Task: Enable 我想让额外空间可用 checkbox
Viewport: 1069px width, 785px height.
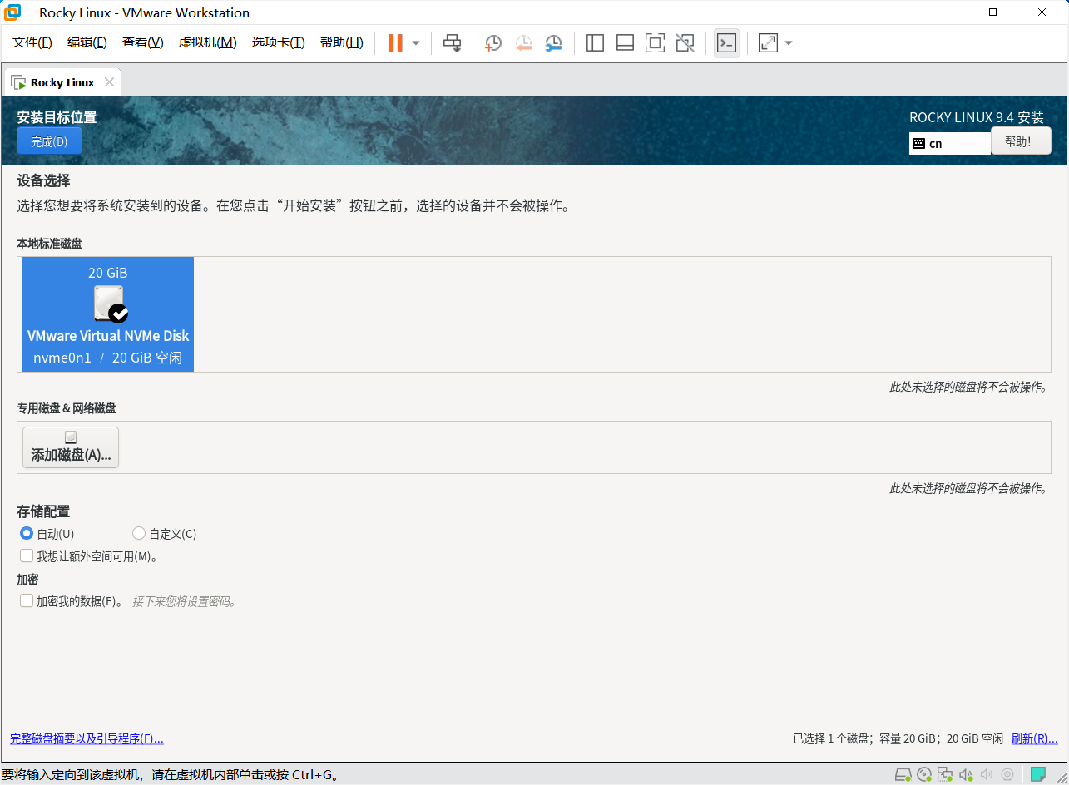Action: (x=27, y=556)
